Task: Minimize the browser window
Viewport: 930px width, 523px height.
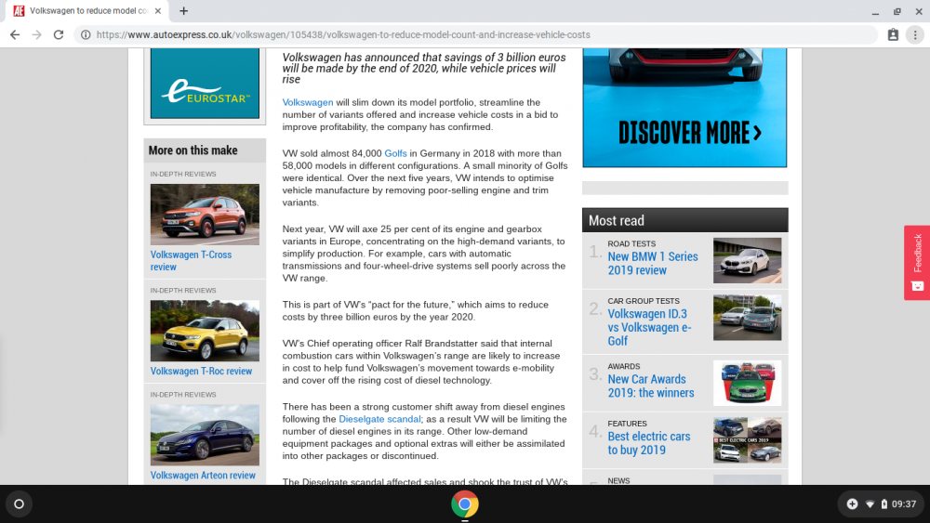Action: tap(875, 11)
